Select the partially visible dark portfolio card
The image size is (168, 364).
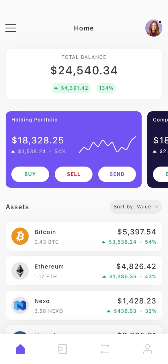tap(157, 149)
